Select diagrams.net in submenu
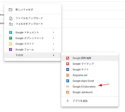The image size is (125, 112). (90, 75)
